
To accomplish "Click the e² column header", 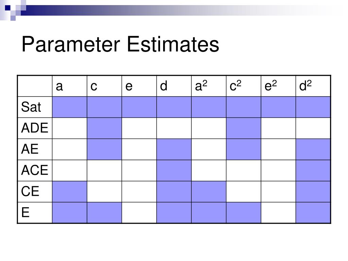I will coord(271,86).
